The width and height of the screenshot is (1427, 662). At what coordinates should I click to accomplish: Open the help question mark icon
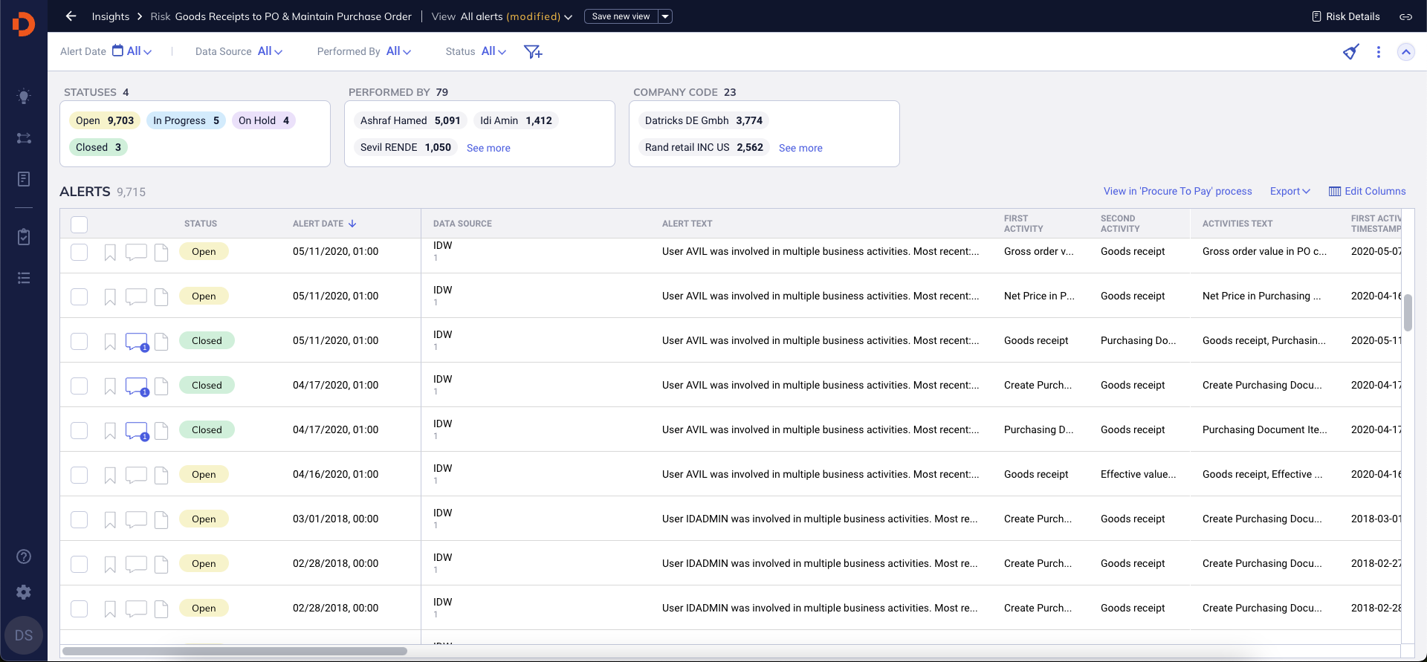click(24, 556)
